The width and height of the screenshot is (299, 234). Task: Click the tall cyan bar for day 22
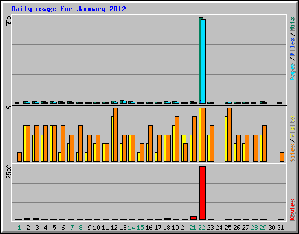(203, 61)
